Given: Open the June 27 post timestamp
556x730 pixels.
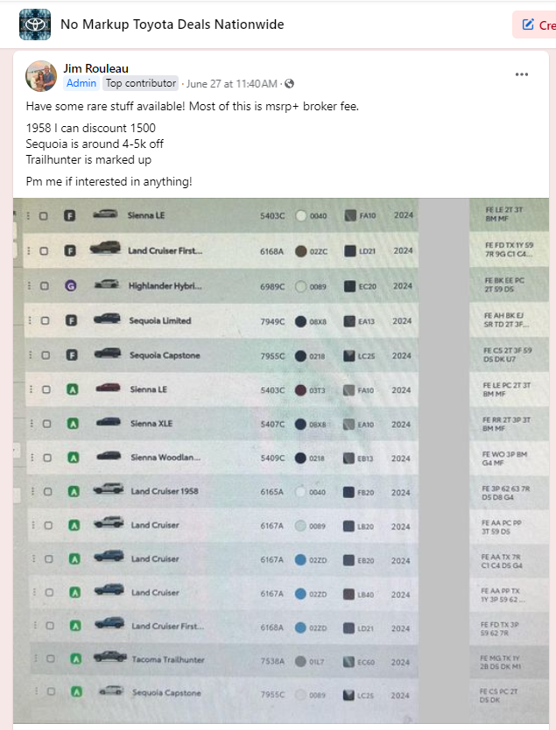Looking at the screenshot, I should (232, 84).
